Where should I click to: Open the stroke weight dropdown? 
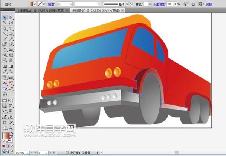tap(71, 4)
